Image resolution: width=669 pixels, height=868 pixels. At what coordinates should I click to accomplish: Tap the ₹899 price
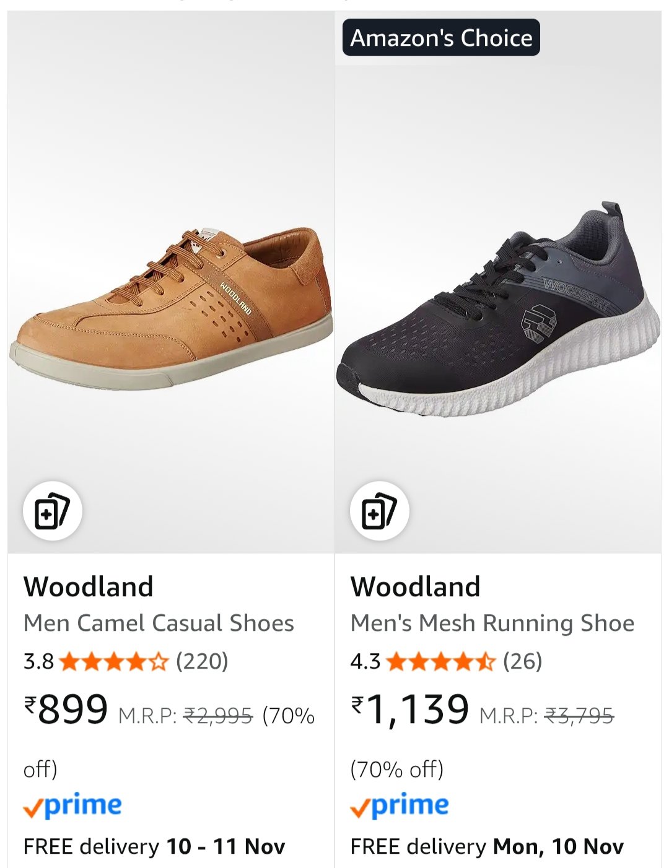pyautogui.click(x=66, y=710)
